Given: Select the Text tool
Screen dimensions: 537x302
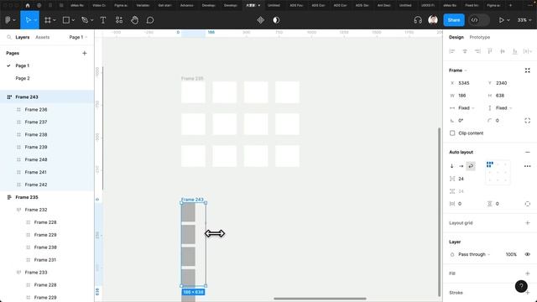Looking at the screenshot, I should pos(103,20).
